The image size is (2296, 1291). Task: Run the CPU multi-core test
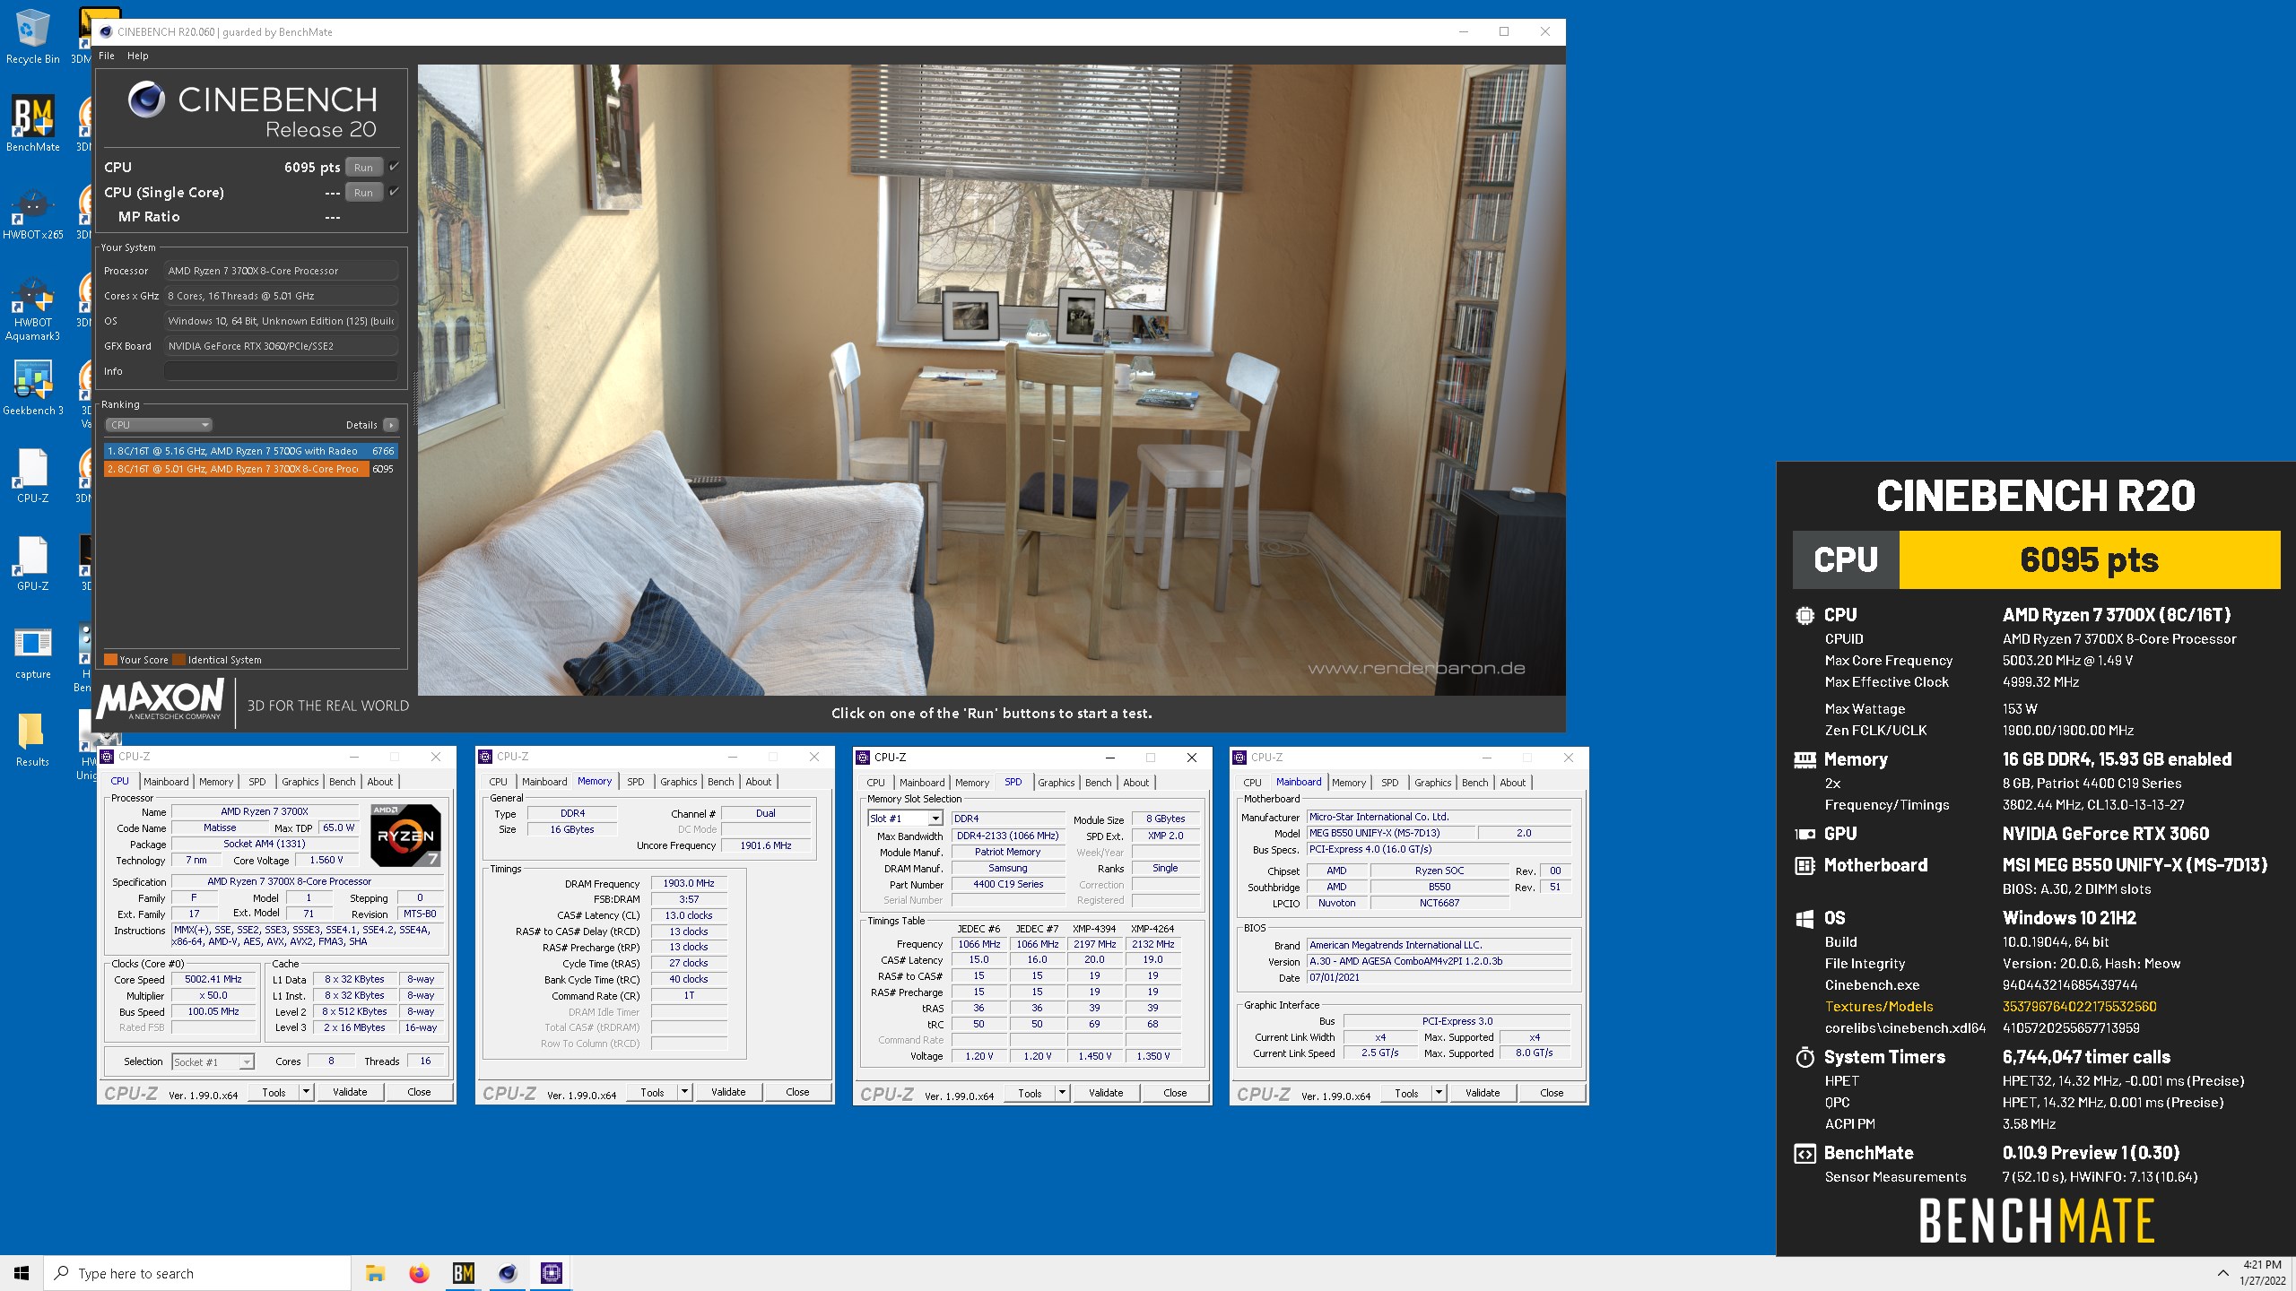click(363, 168)
